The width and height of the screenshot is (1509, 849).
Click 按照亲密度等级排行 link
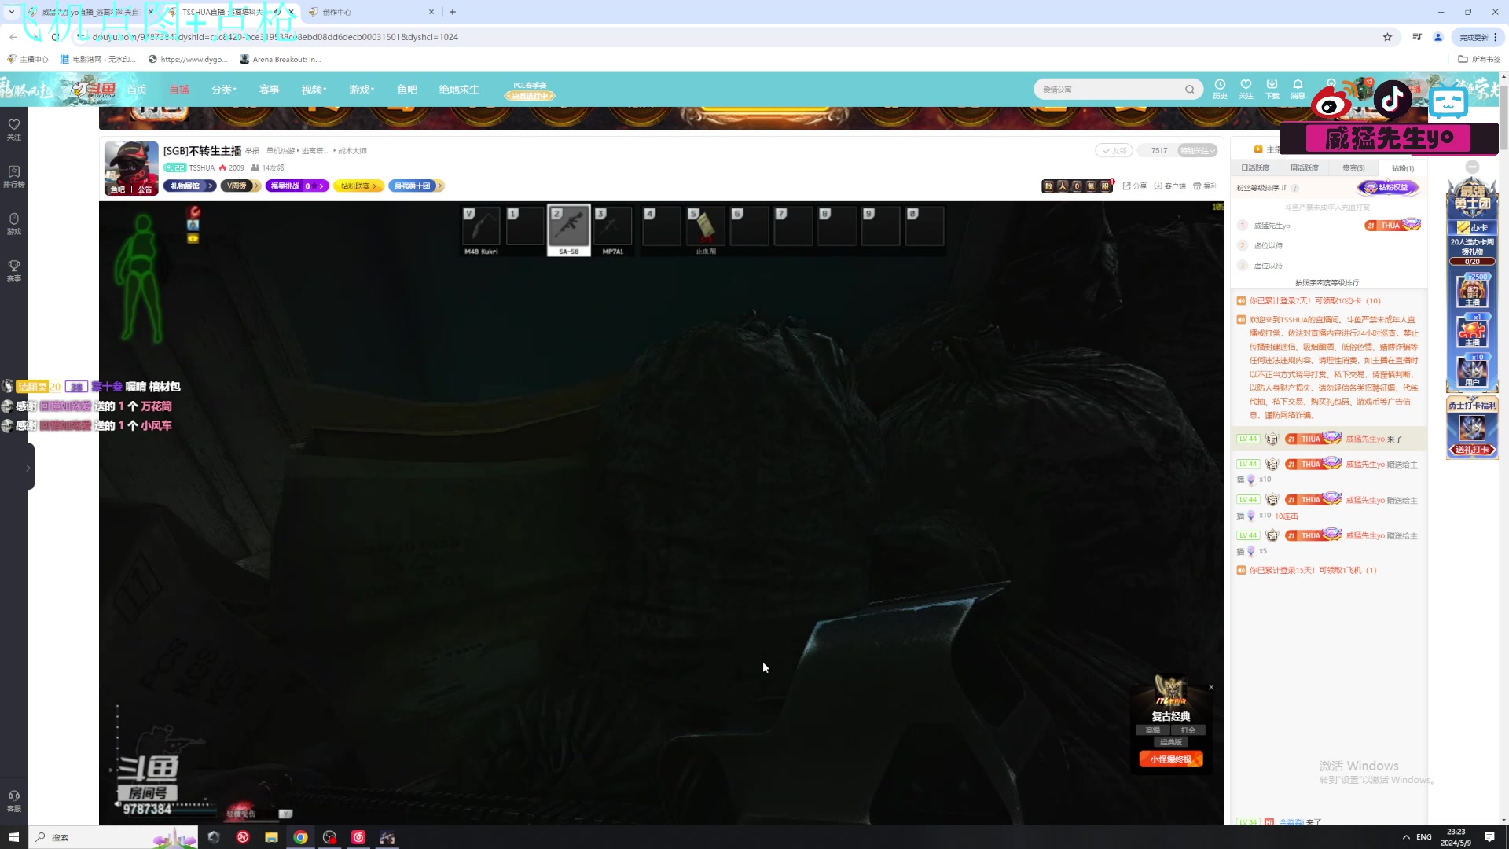pos(1327,283)
